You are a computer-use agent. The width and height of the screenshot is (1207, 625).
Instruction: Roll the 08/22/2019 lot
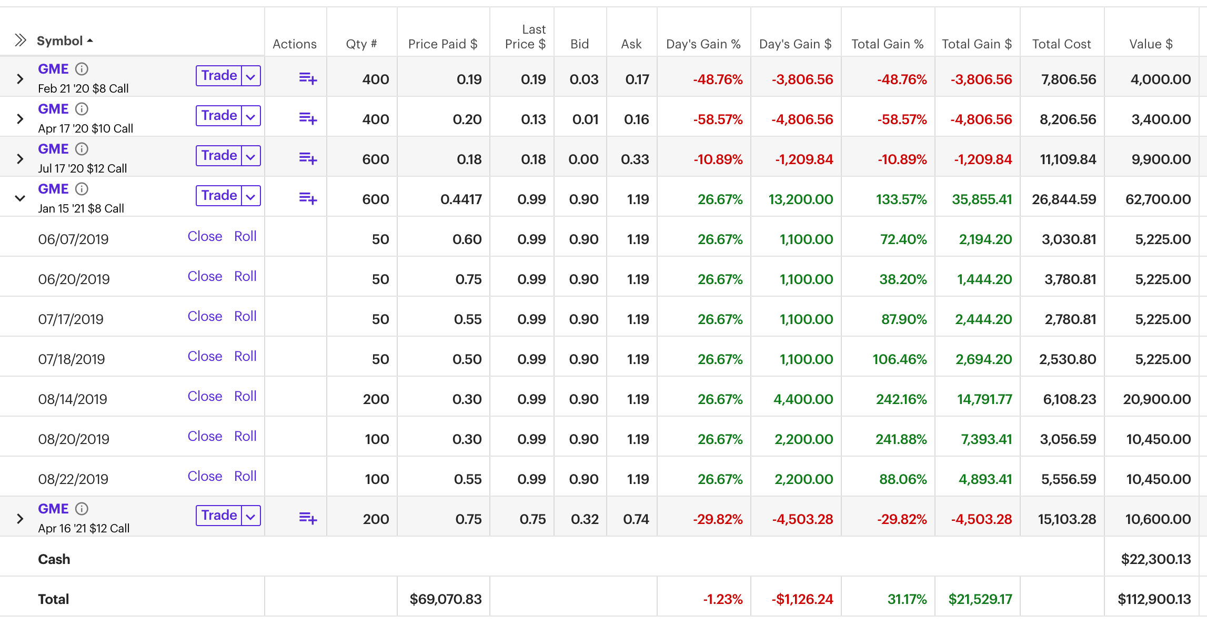click(x=245, y=476)
